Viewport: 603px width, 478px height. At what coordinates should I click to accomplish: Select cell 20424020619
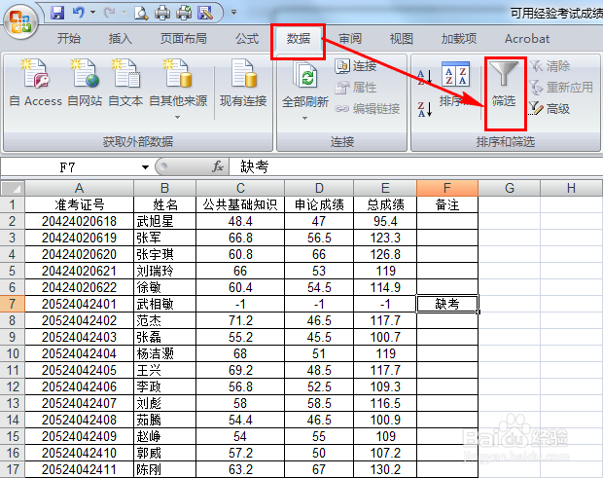(x=79, y=238)
